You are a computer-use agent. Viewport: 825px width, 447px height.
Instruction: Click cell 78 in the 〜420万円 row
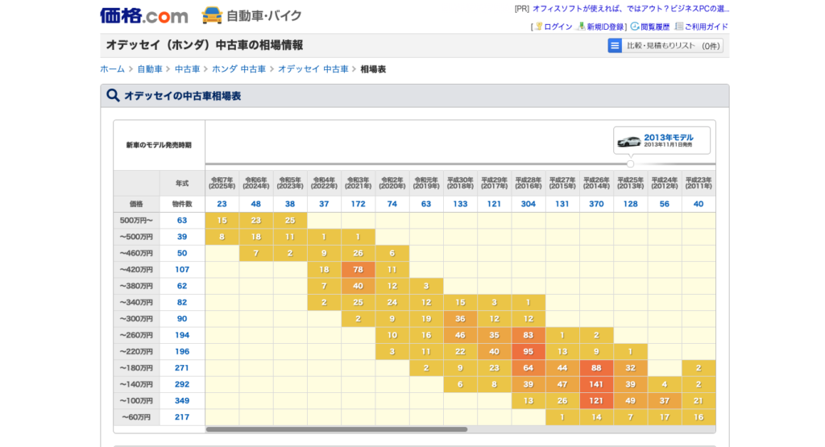coord(358,270)
